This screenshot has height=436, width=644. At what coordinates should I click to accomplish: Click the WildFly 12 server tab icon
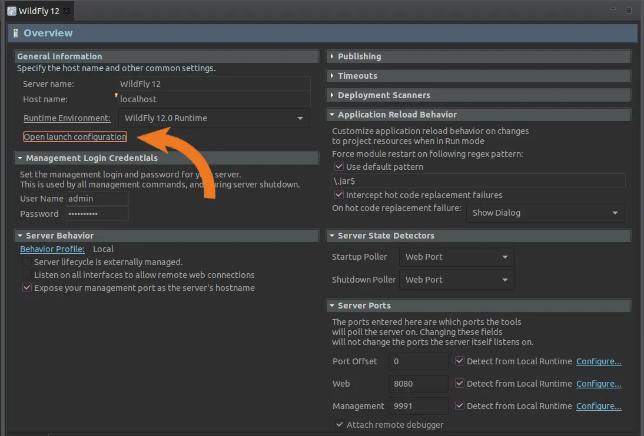12,11
